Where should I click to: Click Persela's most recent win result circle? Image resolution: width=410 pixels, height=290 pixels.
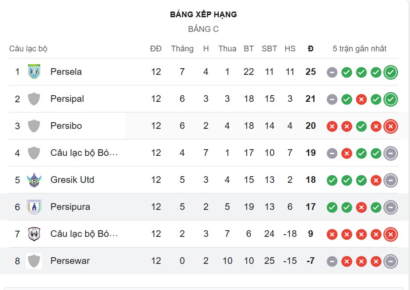click(x=390, y=72)
